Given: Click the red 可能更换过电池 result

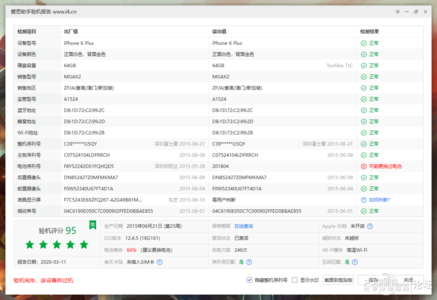Looking at the screenshot, I should [x=385, y=166].
